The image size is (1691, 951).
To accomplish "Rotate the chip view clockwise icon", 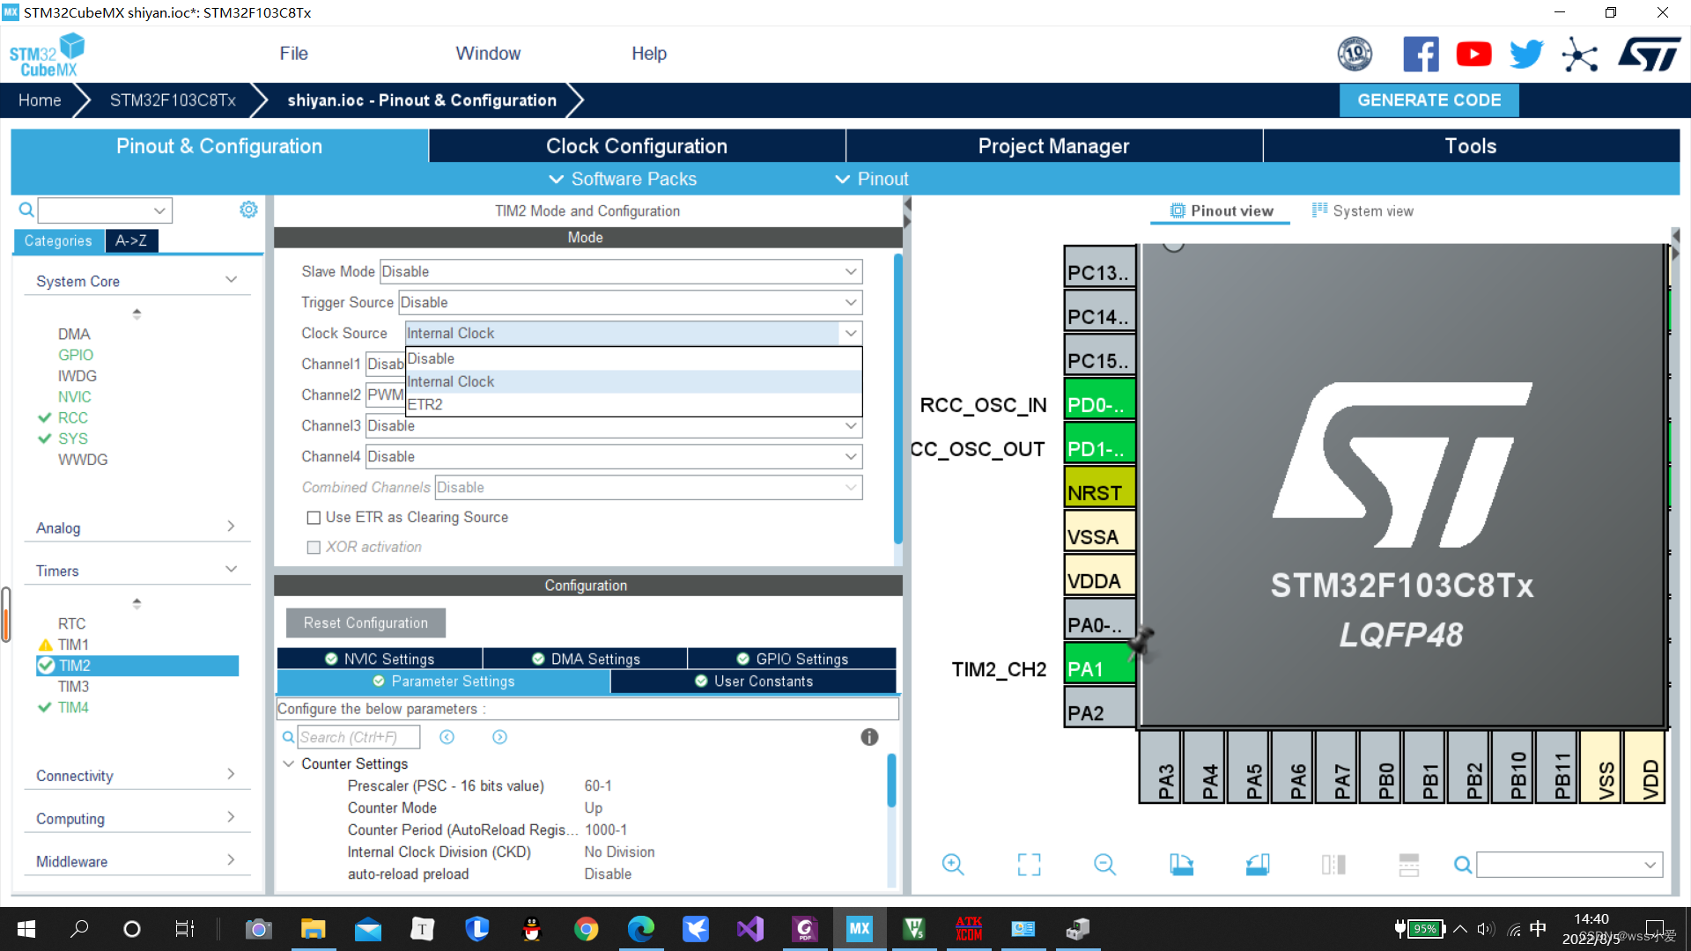I will (x=1181, y=865).
